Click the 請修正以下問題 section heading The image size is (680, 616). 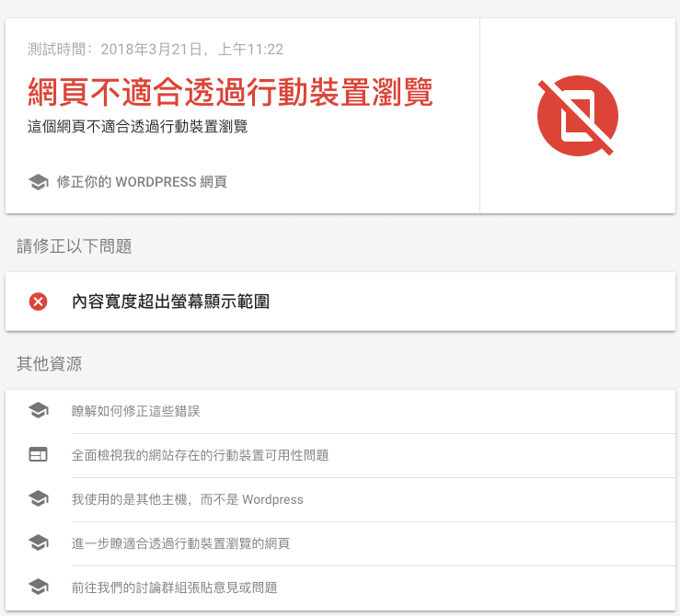point(74,246)
